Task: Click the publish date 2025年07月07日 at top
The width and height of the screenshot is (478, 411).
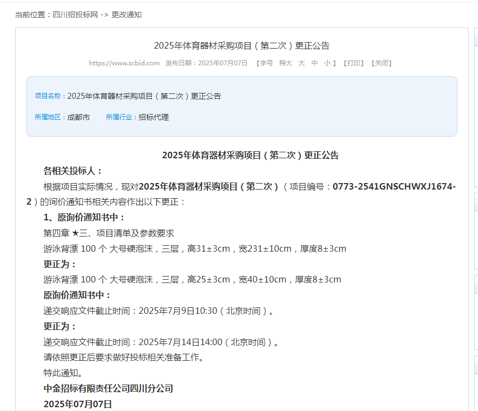Action: pos(223,63)
